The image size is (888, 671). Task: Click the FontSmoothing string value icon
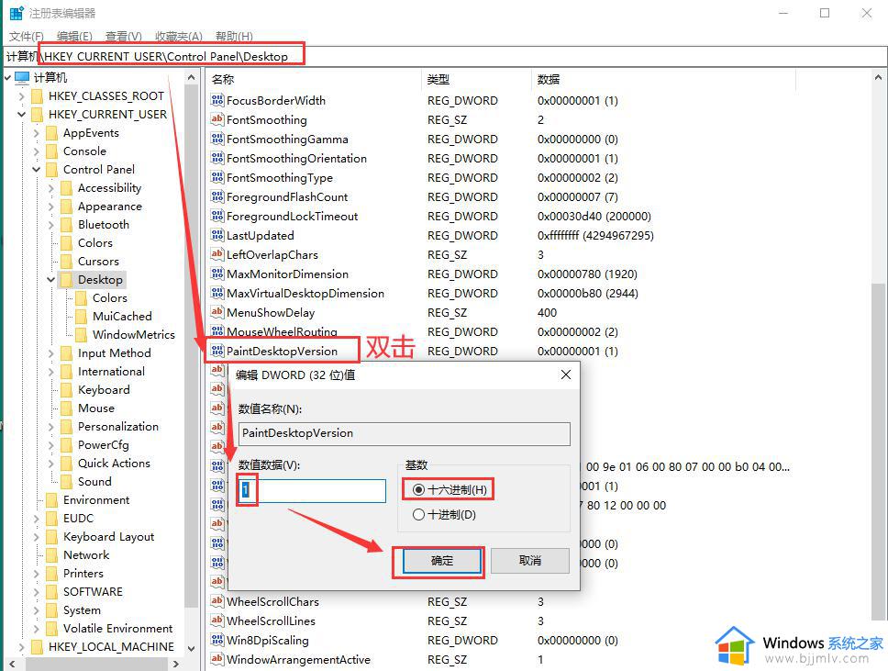pyautogui.click(x=216, y=119)
